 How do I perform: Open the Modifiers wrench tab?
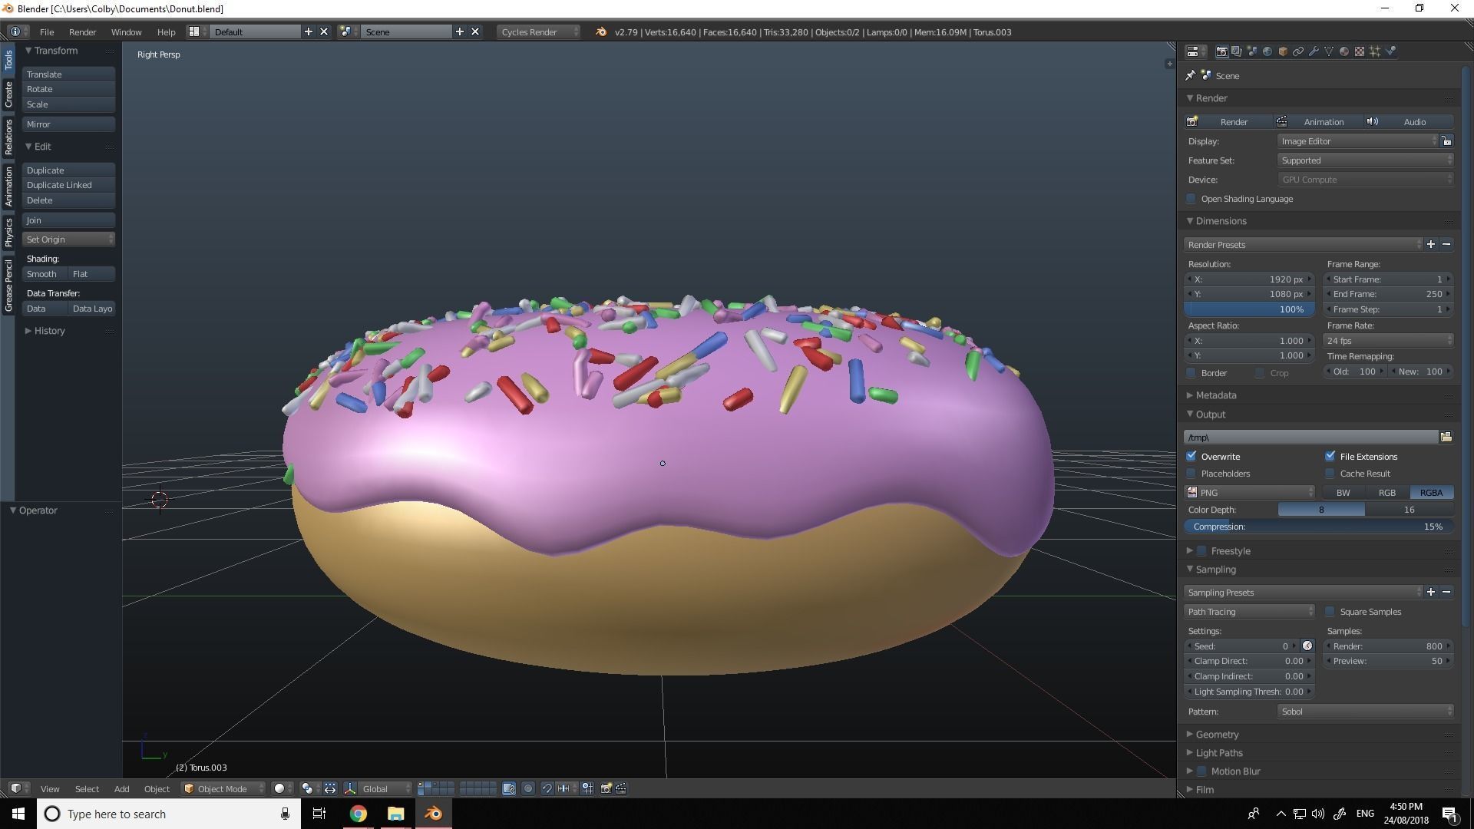(1314, 51)
